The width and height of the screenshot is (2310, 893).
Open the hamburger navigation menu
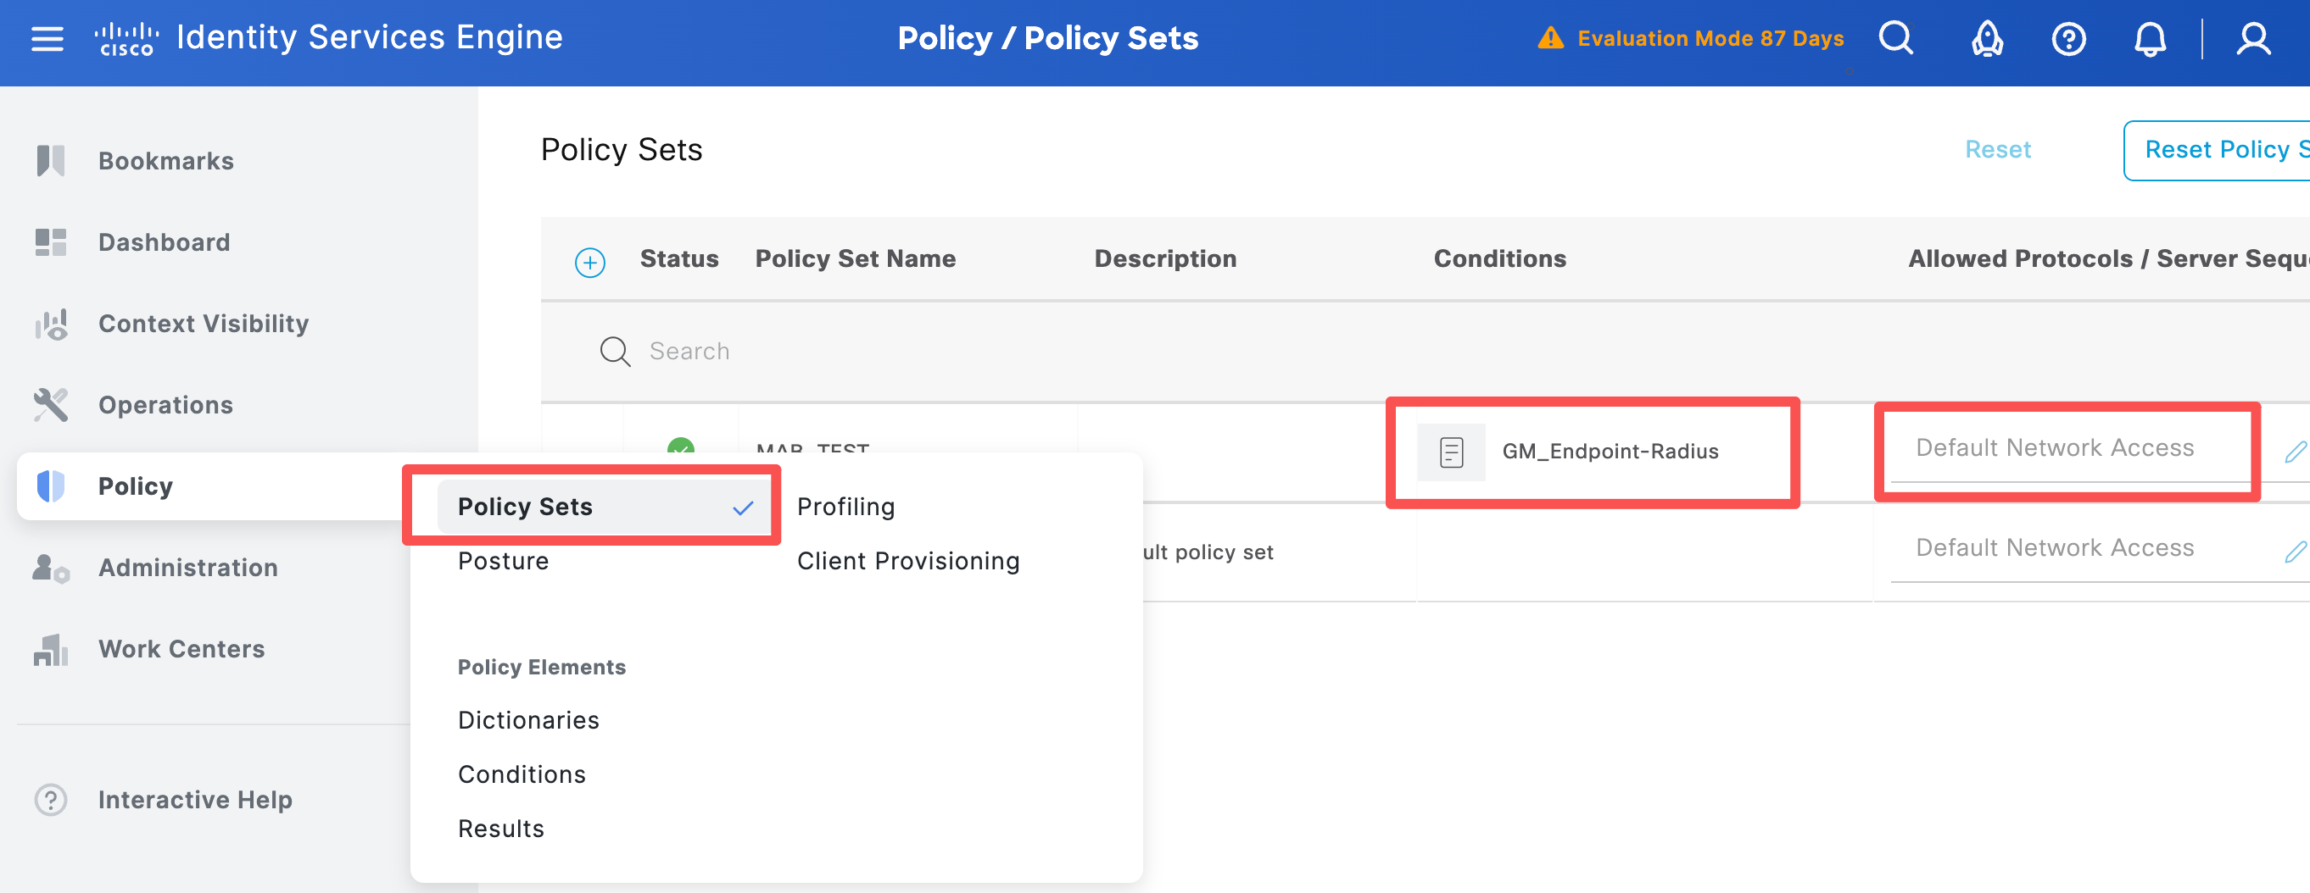tap(47, 40)
